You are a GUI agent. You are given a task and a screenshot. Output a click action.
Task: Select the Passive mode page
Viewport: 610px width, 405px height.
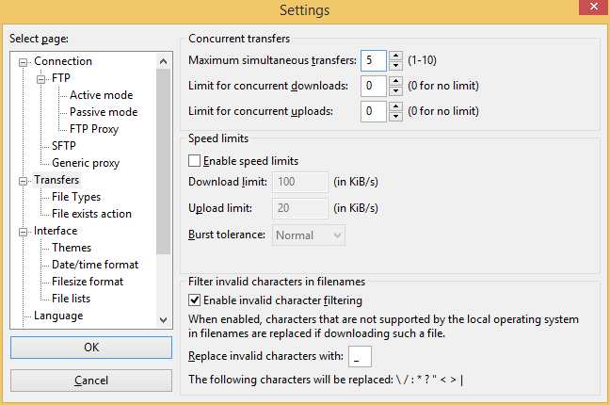104,112
